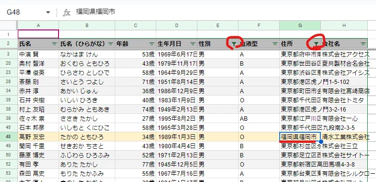
Task: Select column A header
Action: 38,26
